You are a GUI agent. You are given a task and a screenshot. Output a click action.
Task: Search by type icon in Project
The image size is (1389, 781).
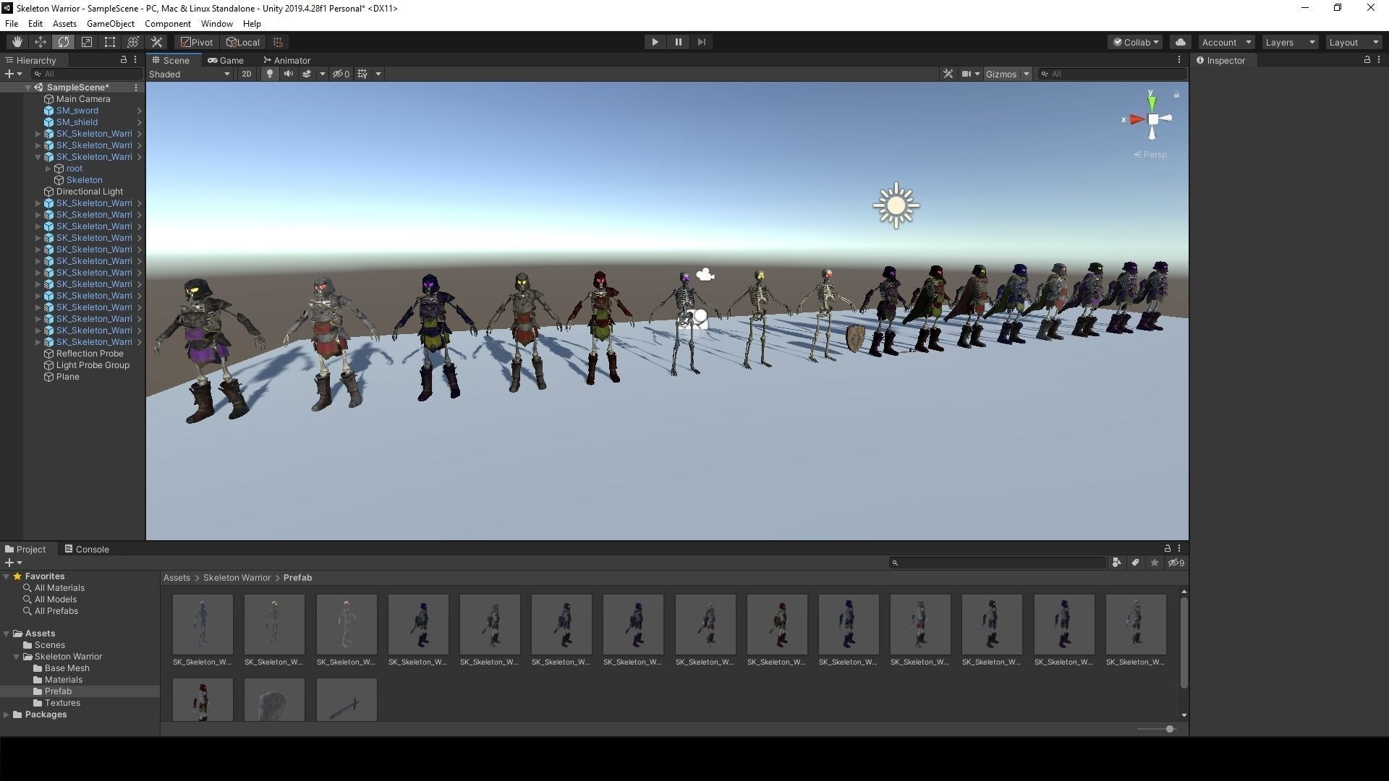coord(1116,563)
